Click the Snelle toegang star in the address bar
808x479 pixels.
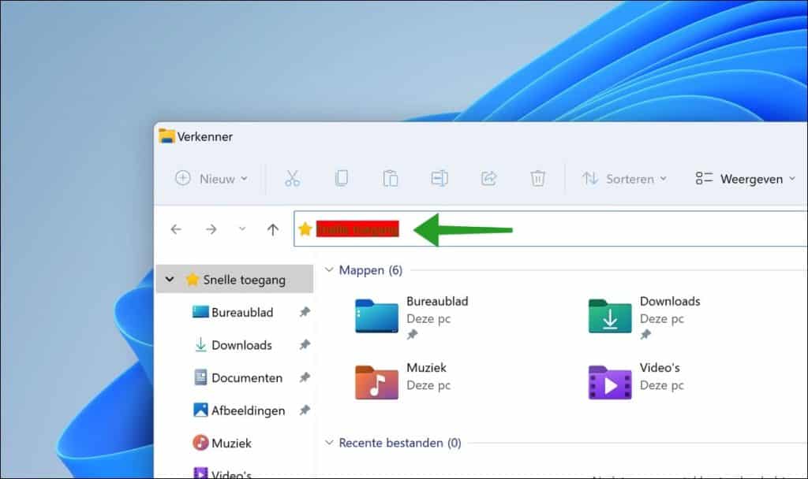[x=306, y=228]
